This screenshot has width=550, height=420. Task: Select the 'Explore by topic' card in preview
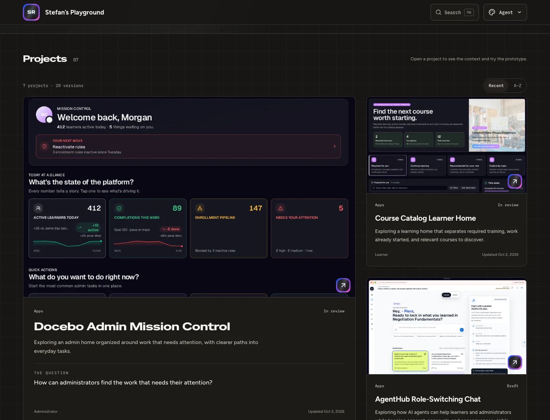pos(506,165)
